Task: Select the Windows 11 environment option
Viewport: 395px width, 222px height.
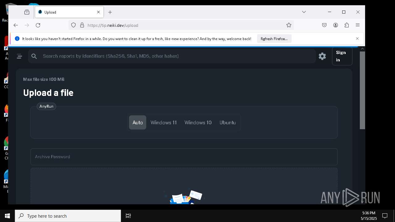Action: click(164, 122)
